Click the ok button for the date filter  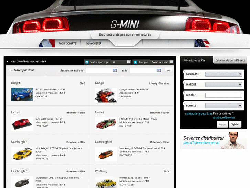pyautogui.click(x=169, y=71)
